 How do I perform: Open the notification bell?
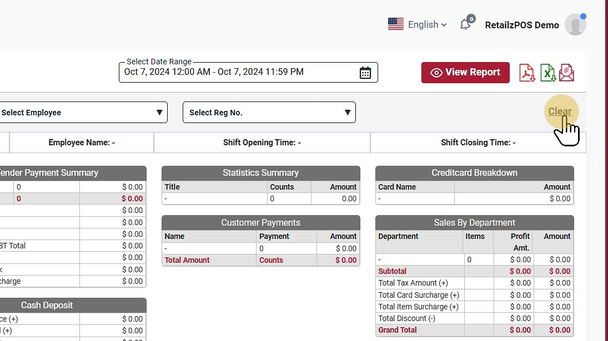[x=465, y=24]
